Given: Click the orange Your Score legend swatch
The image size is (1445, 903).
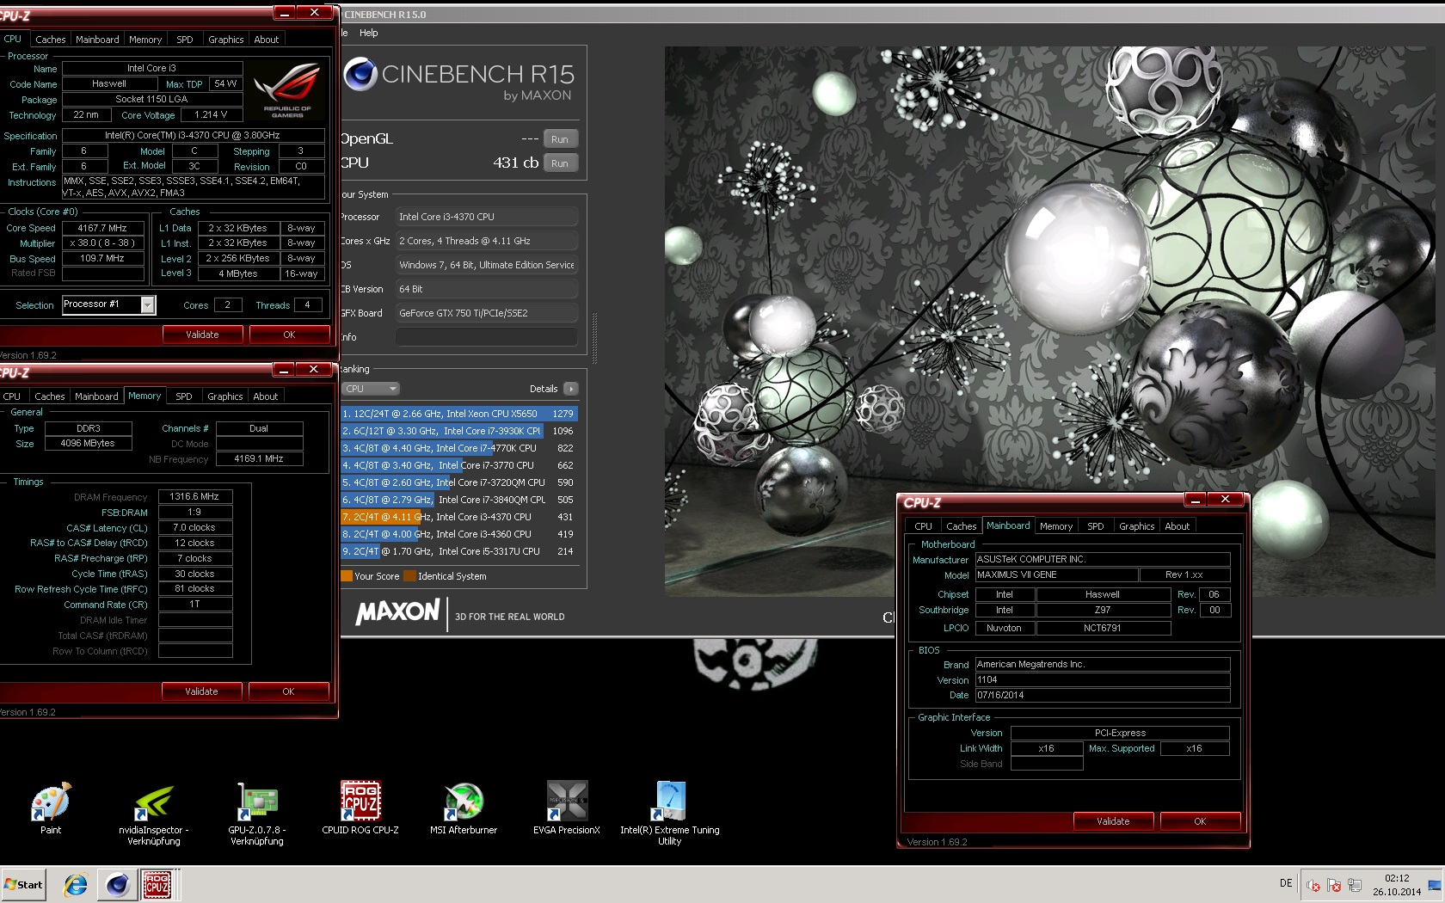Looking at the screenshot, I should (x=347, y=576).
